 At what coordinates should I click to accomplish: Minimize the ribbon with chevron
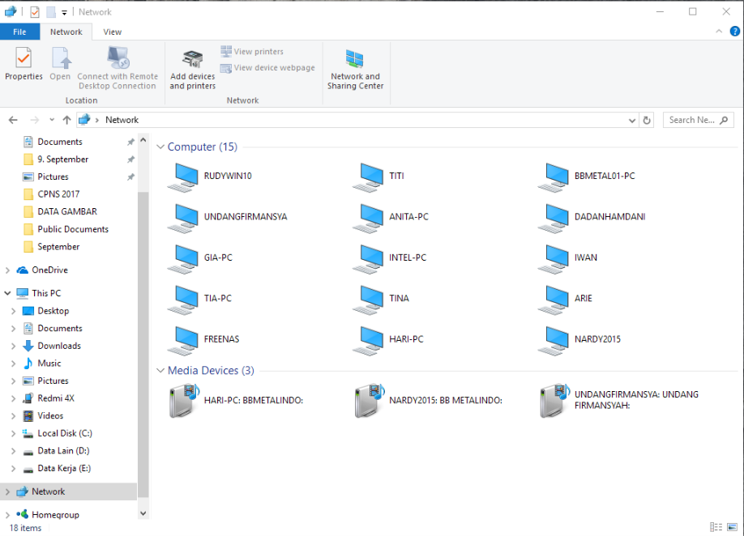click(x=719, y=32)
